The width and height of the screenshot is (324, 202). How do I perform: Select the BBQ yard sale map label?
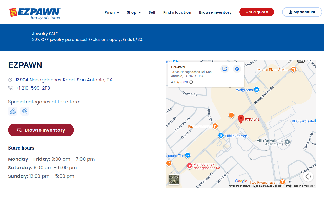pos(303,121)
